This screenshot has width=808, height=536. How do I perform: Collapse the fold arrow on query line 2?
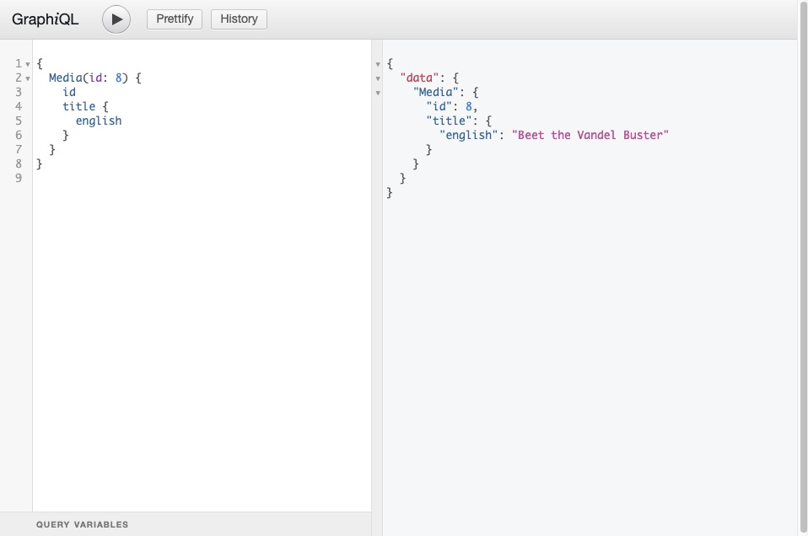(x=28, y=78)
